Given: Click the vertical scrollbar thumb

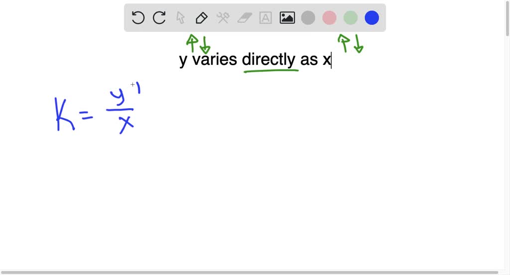Looking at the screenshot, I should (x=508, y=18).
